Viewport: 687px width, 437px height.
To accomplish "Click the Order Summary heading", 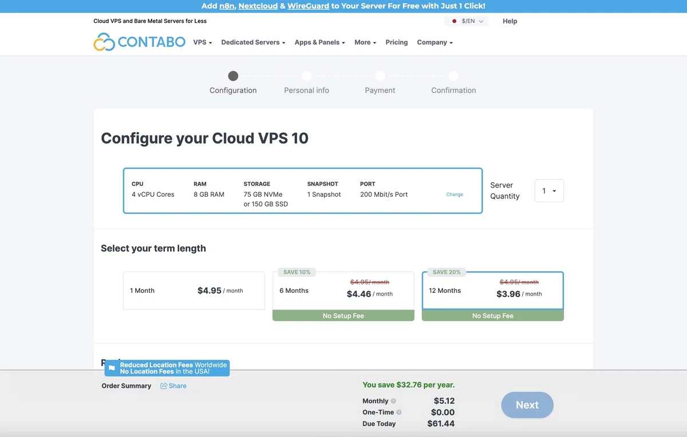I will [127, 386].
